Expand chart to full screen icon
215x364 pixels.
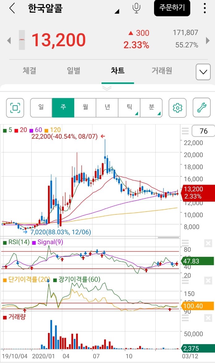click(x=15, y=108)
